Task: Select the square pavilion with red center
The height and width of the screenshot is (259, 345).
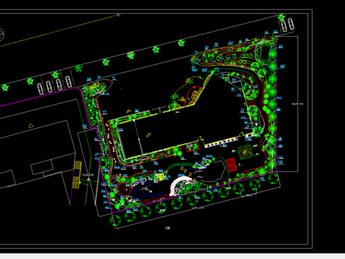Action: [244, 152]
